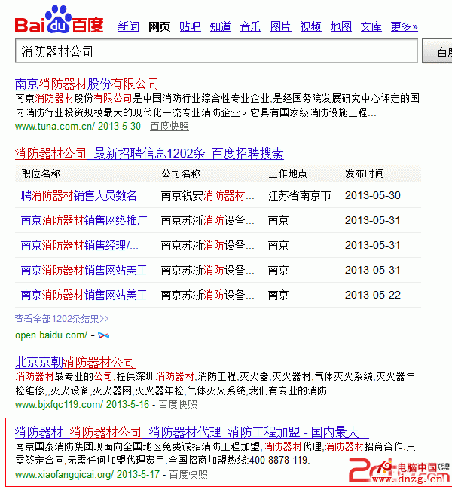The width and height of the screenshot is (452, 490).
Task: Click the search input field
Action: click(x=215, y=51)
